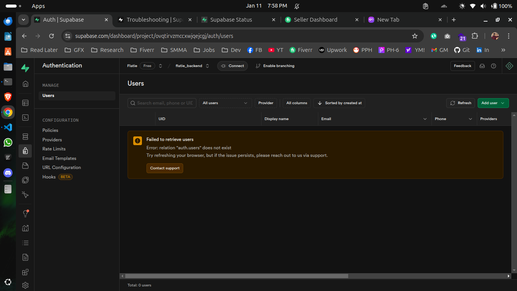
Task: Open the Storage section icon
Action: point(25,165)
